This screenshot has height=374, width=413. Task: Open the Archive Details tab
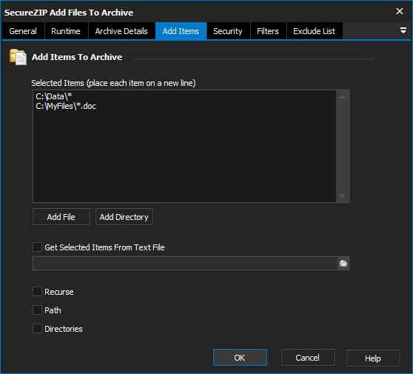121,31
